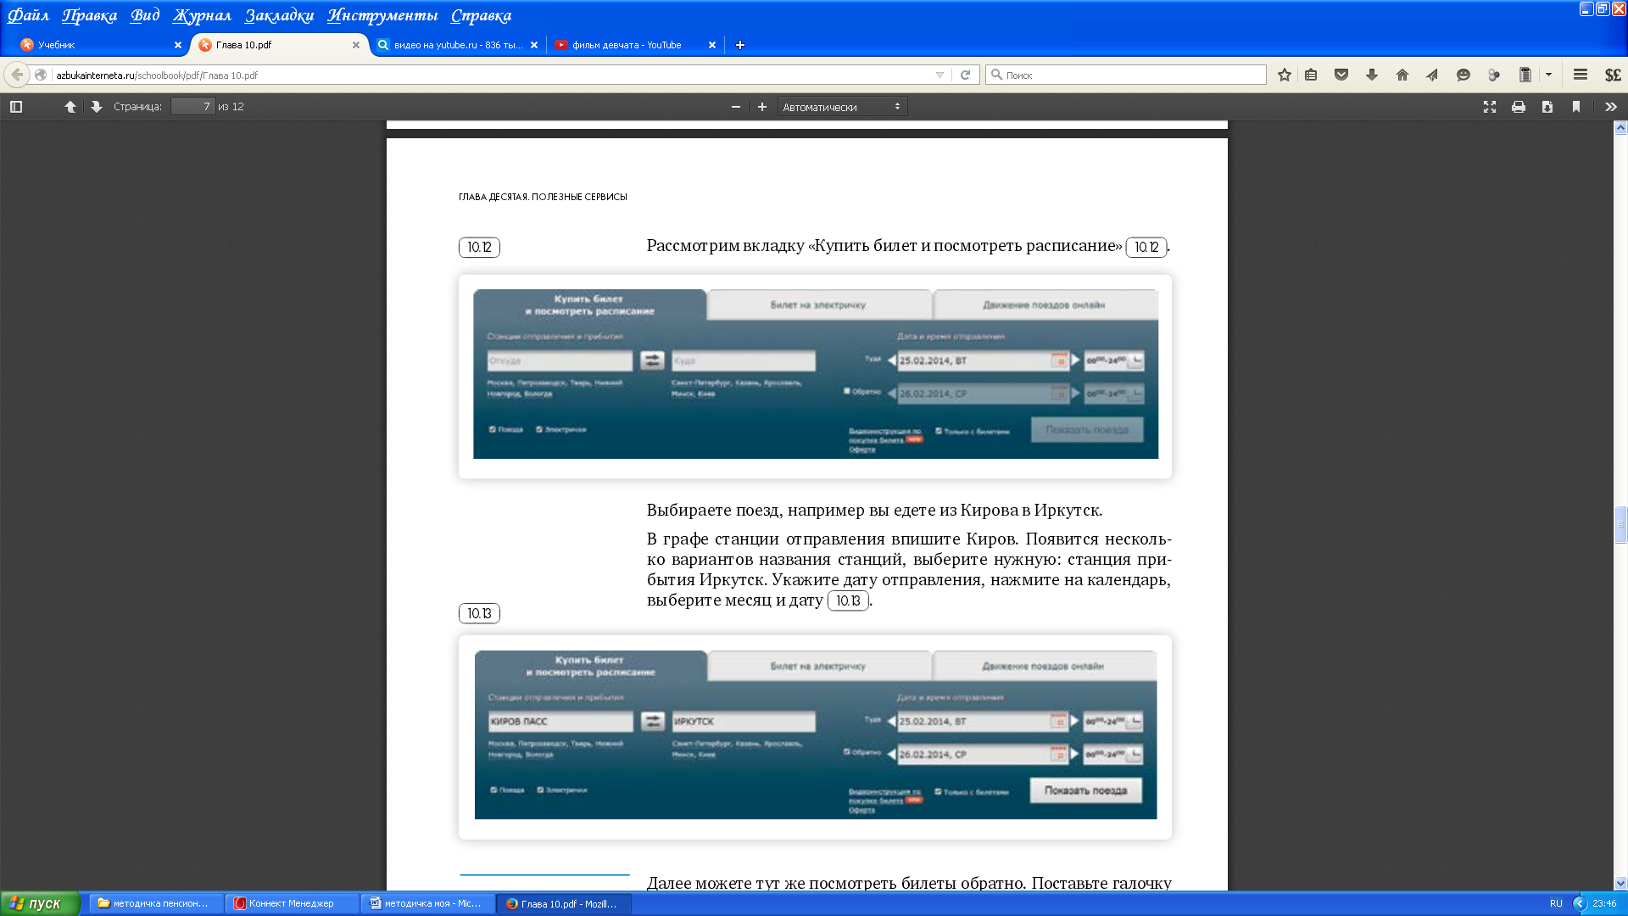Image resolution: width=1628 pixels, height=916 pixels.
Task: Click the send/share paper plane icon
Action: pyautogui.click(x=1432, y=75)
